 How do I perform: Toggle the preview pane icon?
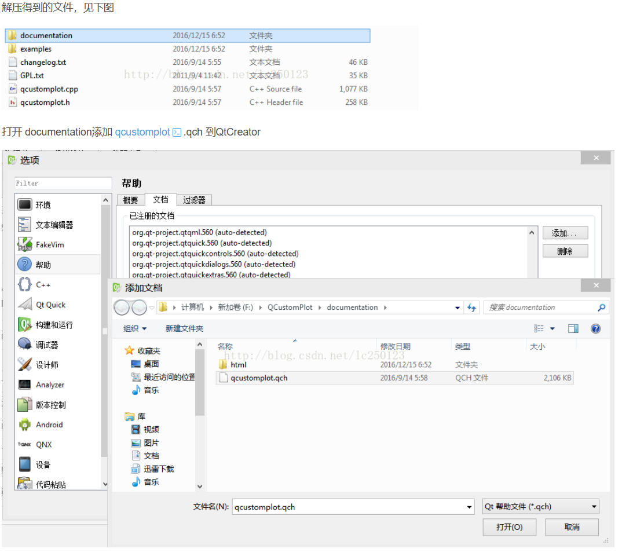pyautogui.click(x=573, y=328)
